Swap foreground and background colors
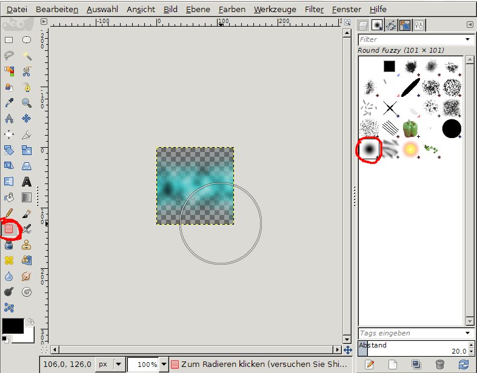This screenshot has height=373, width=477. pos(31,321)
